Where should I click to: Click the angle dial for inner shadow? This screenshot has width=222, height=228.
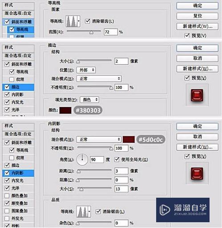tap(82, 159)
